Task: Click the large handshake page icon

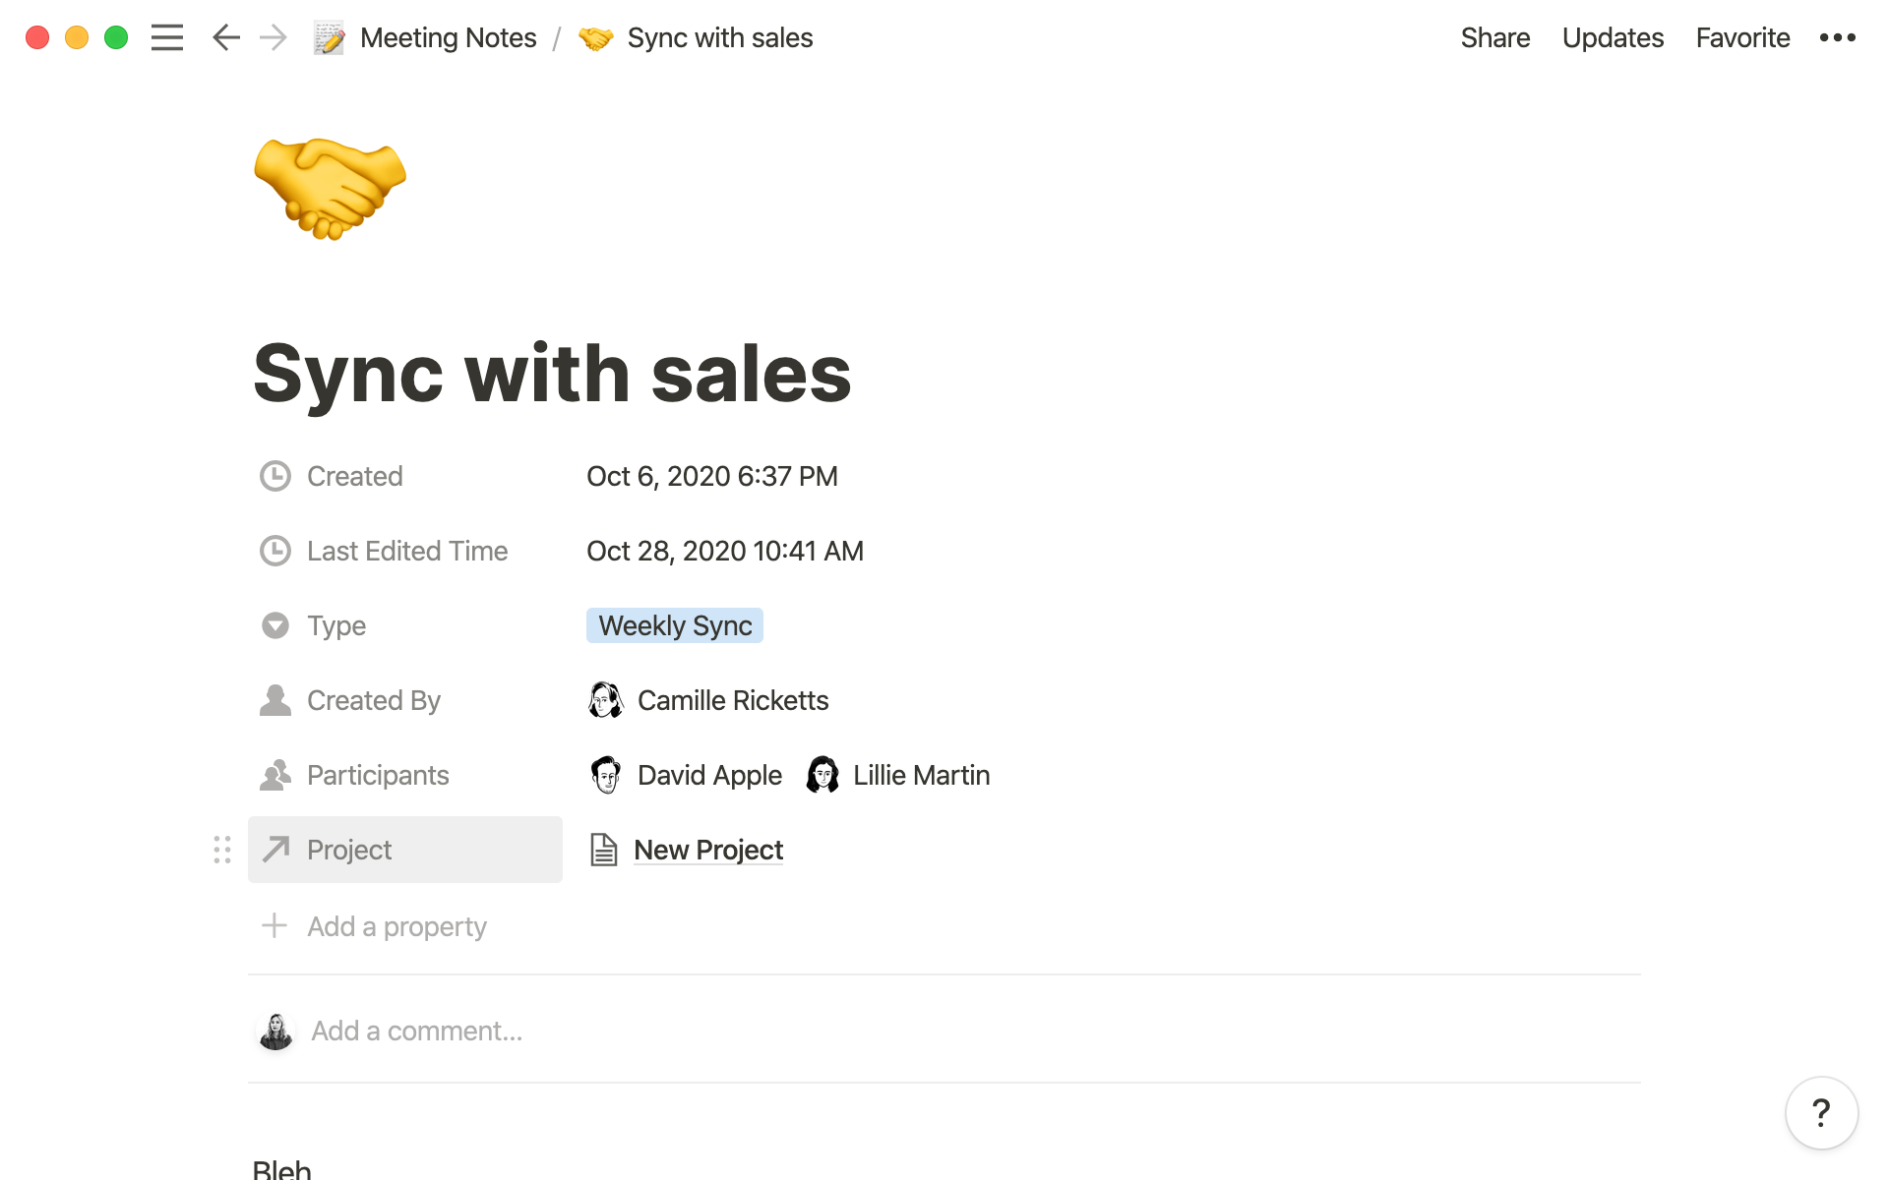Action: point(330,189)
